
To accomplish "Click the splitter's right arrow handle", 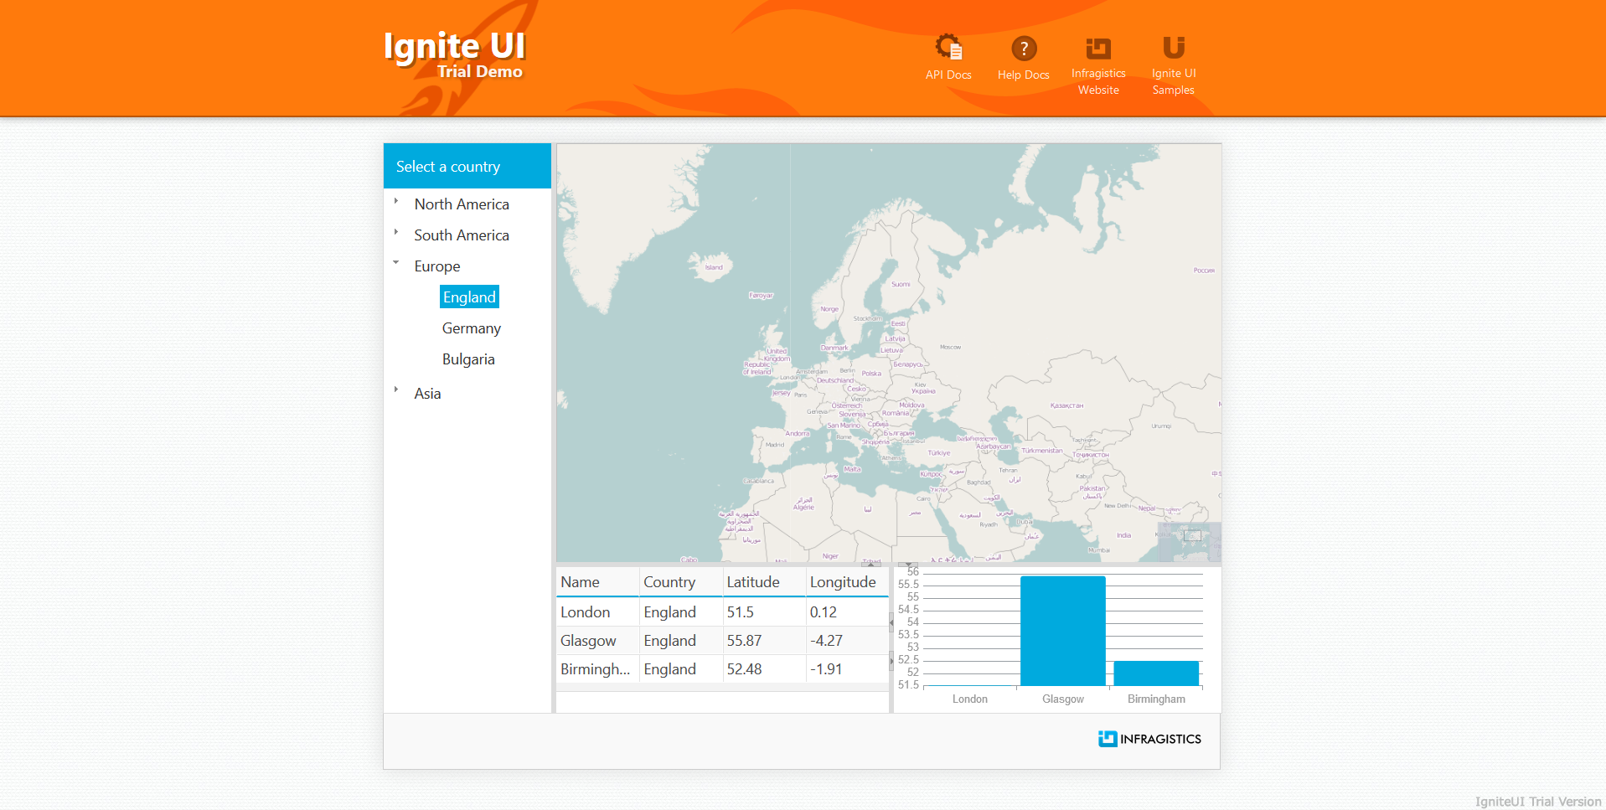I will pyautogui.click(x=891, y=661).
